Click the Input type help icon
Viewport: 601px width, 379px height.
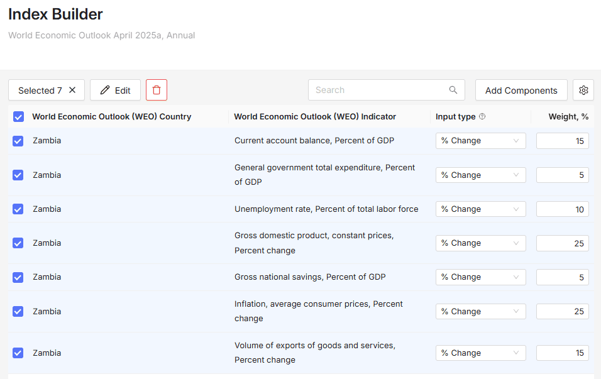tap(482, 116)
